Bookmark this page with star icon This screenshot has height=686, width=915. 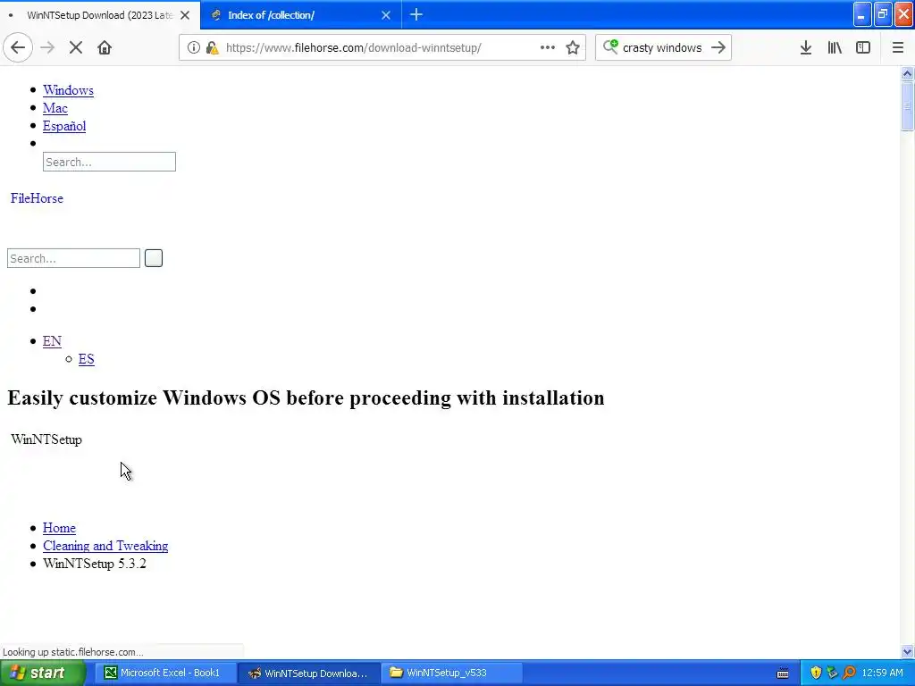(573, 48)
